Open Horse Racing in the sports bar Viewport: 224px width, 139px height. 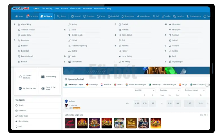(144, 16)
